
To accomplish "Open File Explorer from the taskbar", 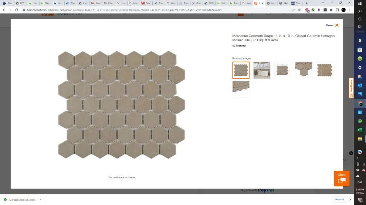I will [x=360, y=139].
